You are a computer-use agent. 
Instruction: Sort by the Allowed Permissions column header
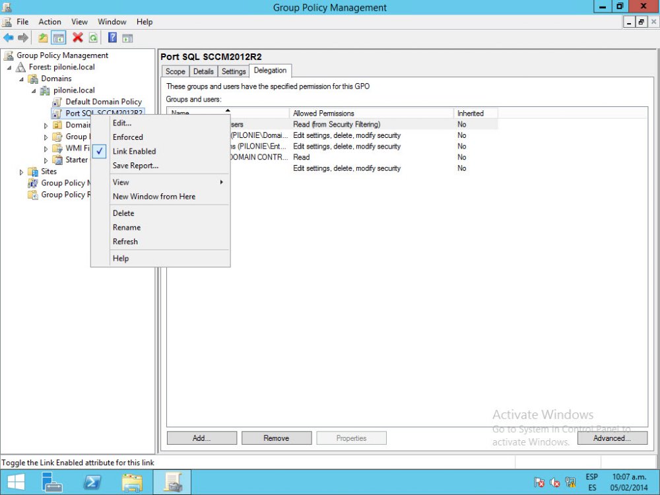point(372,114)
